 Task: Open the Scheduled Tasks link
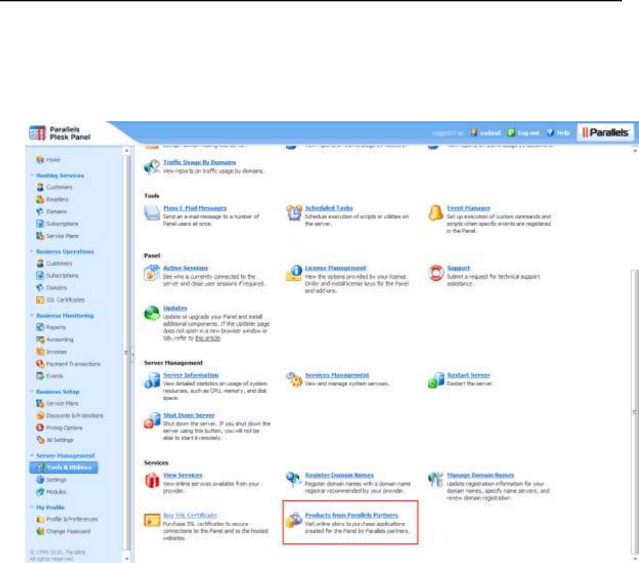tap(329, 208)
